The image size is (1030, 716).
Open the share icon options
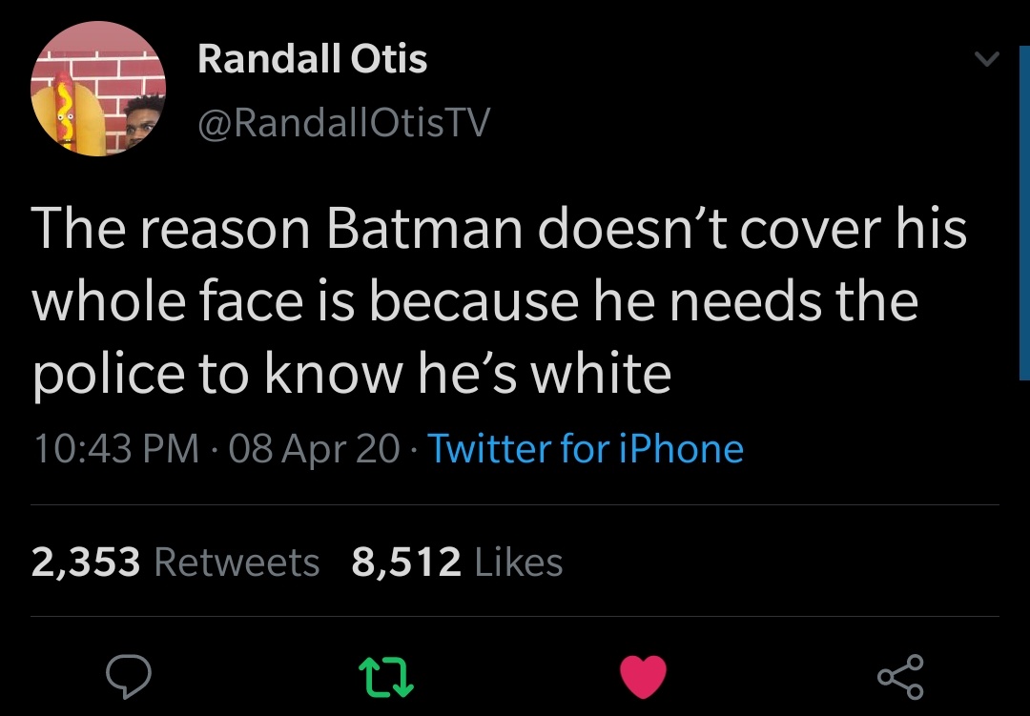[x=900, y=677]
